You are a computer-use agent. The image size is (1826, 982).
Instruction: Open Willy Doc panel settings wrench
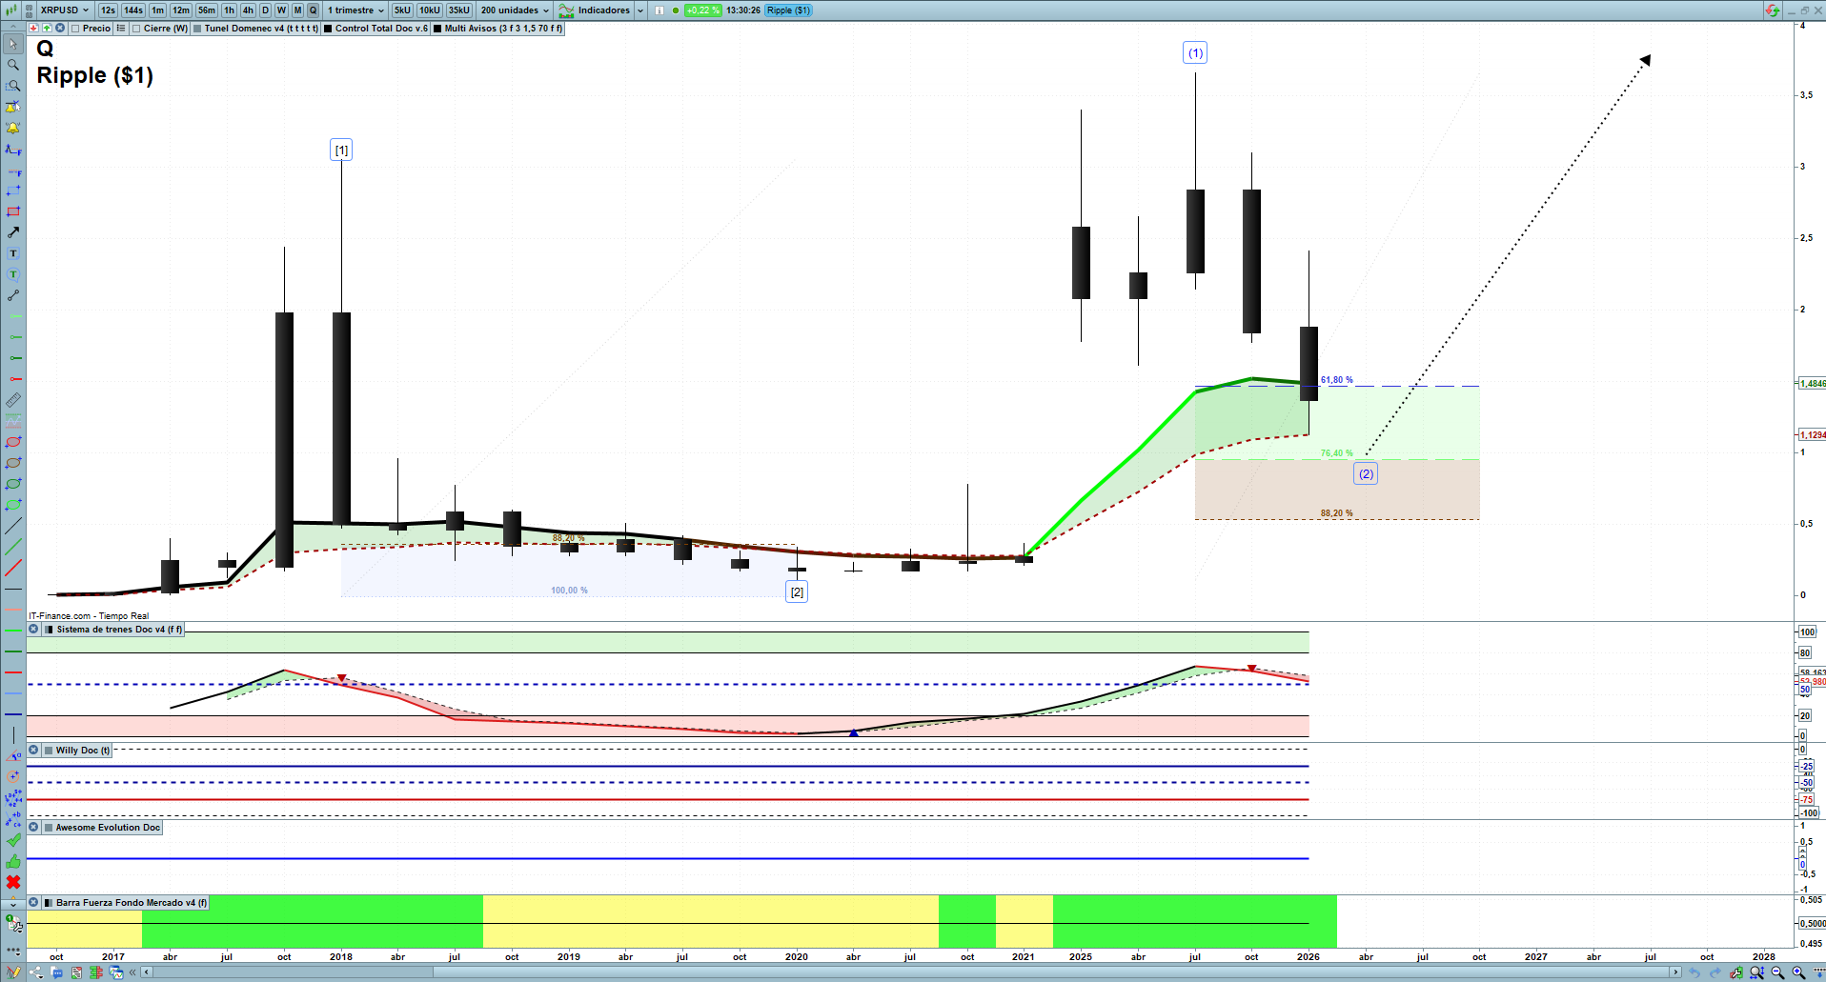click(34, 751)
